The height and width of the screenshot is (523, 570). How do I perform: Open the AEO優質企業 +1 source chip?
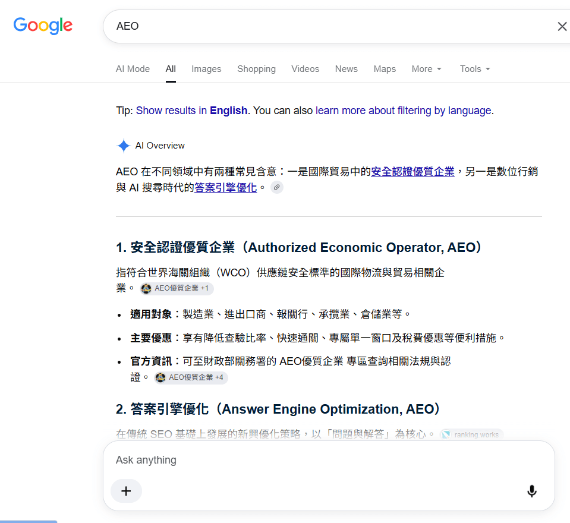(x=177, y=288)
